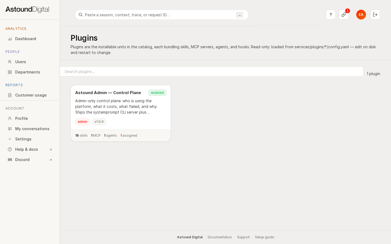Open Departments in the sidebar
The image size is (391, 244).
30,72
